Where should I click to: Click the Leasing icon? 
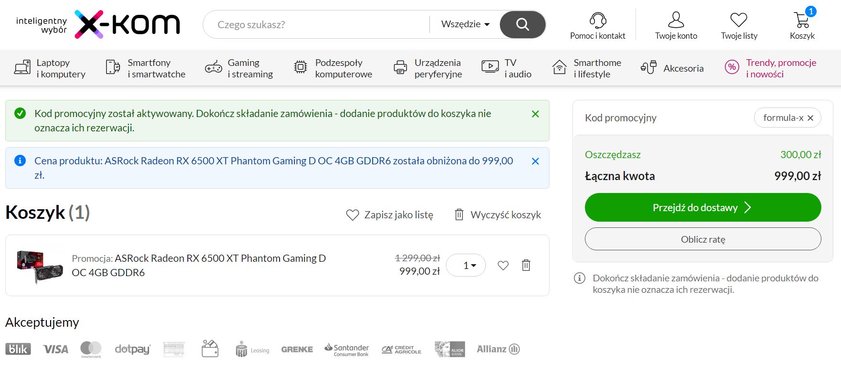(252, 349)
